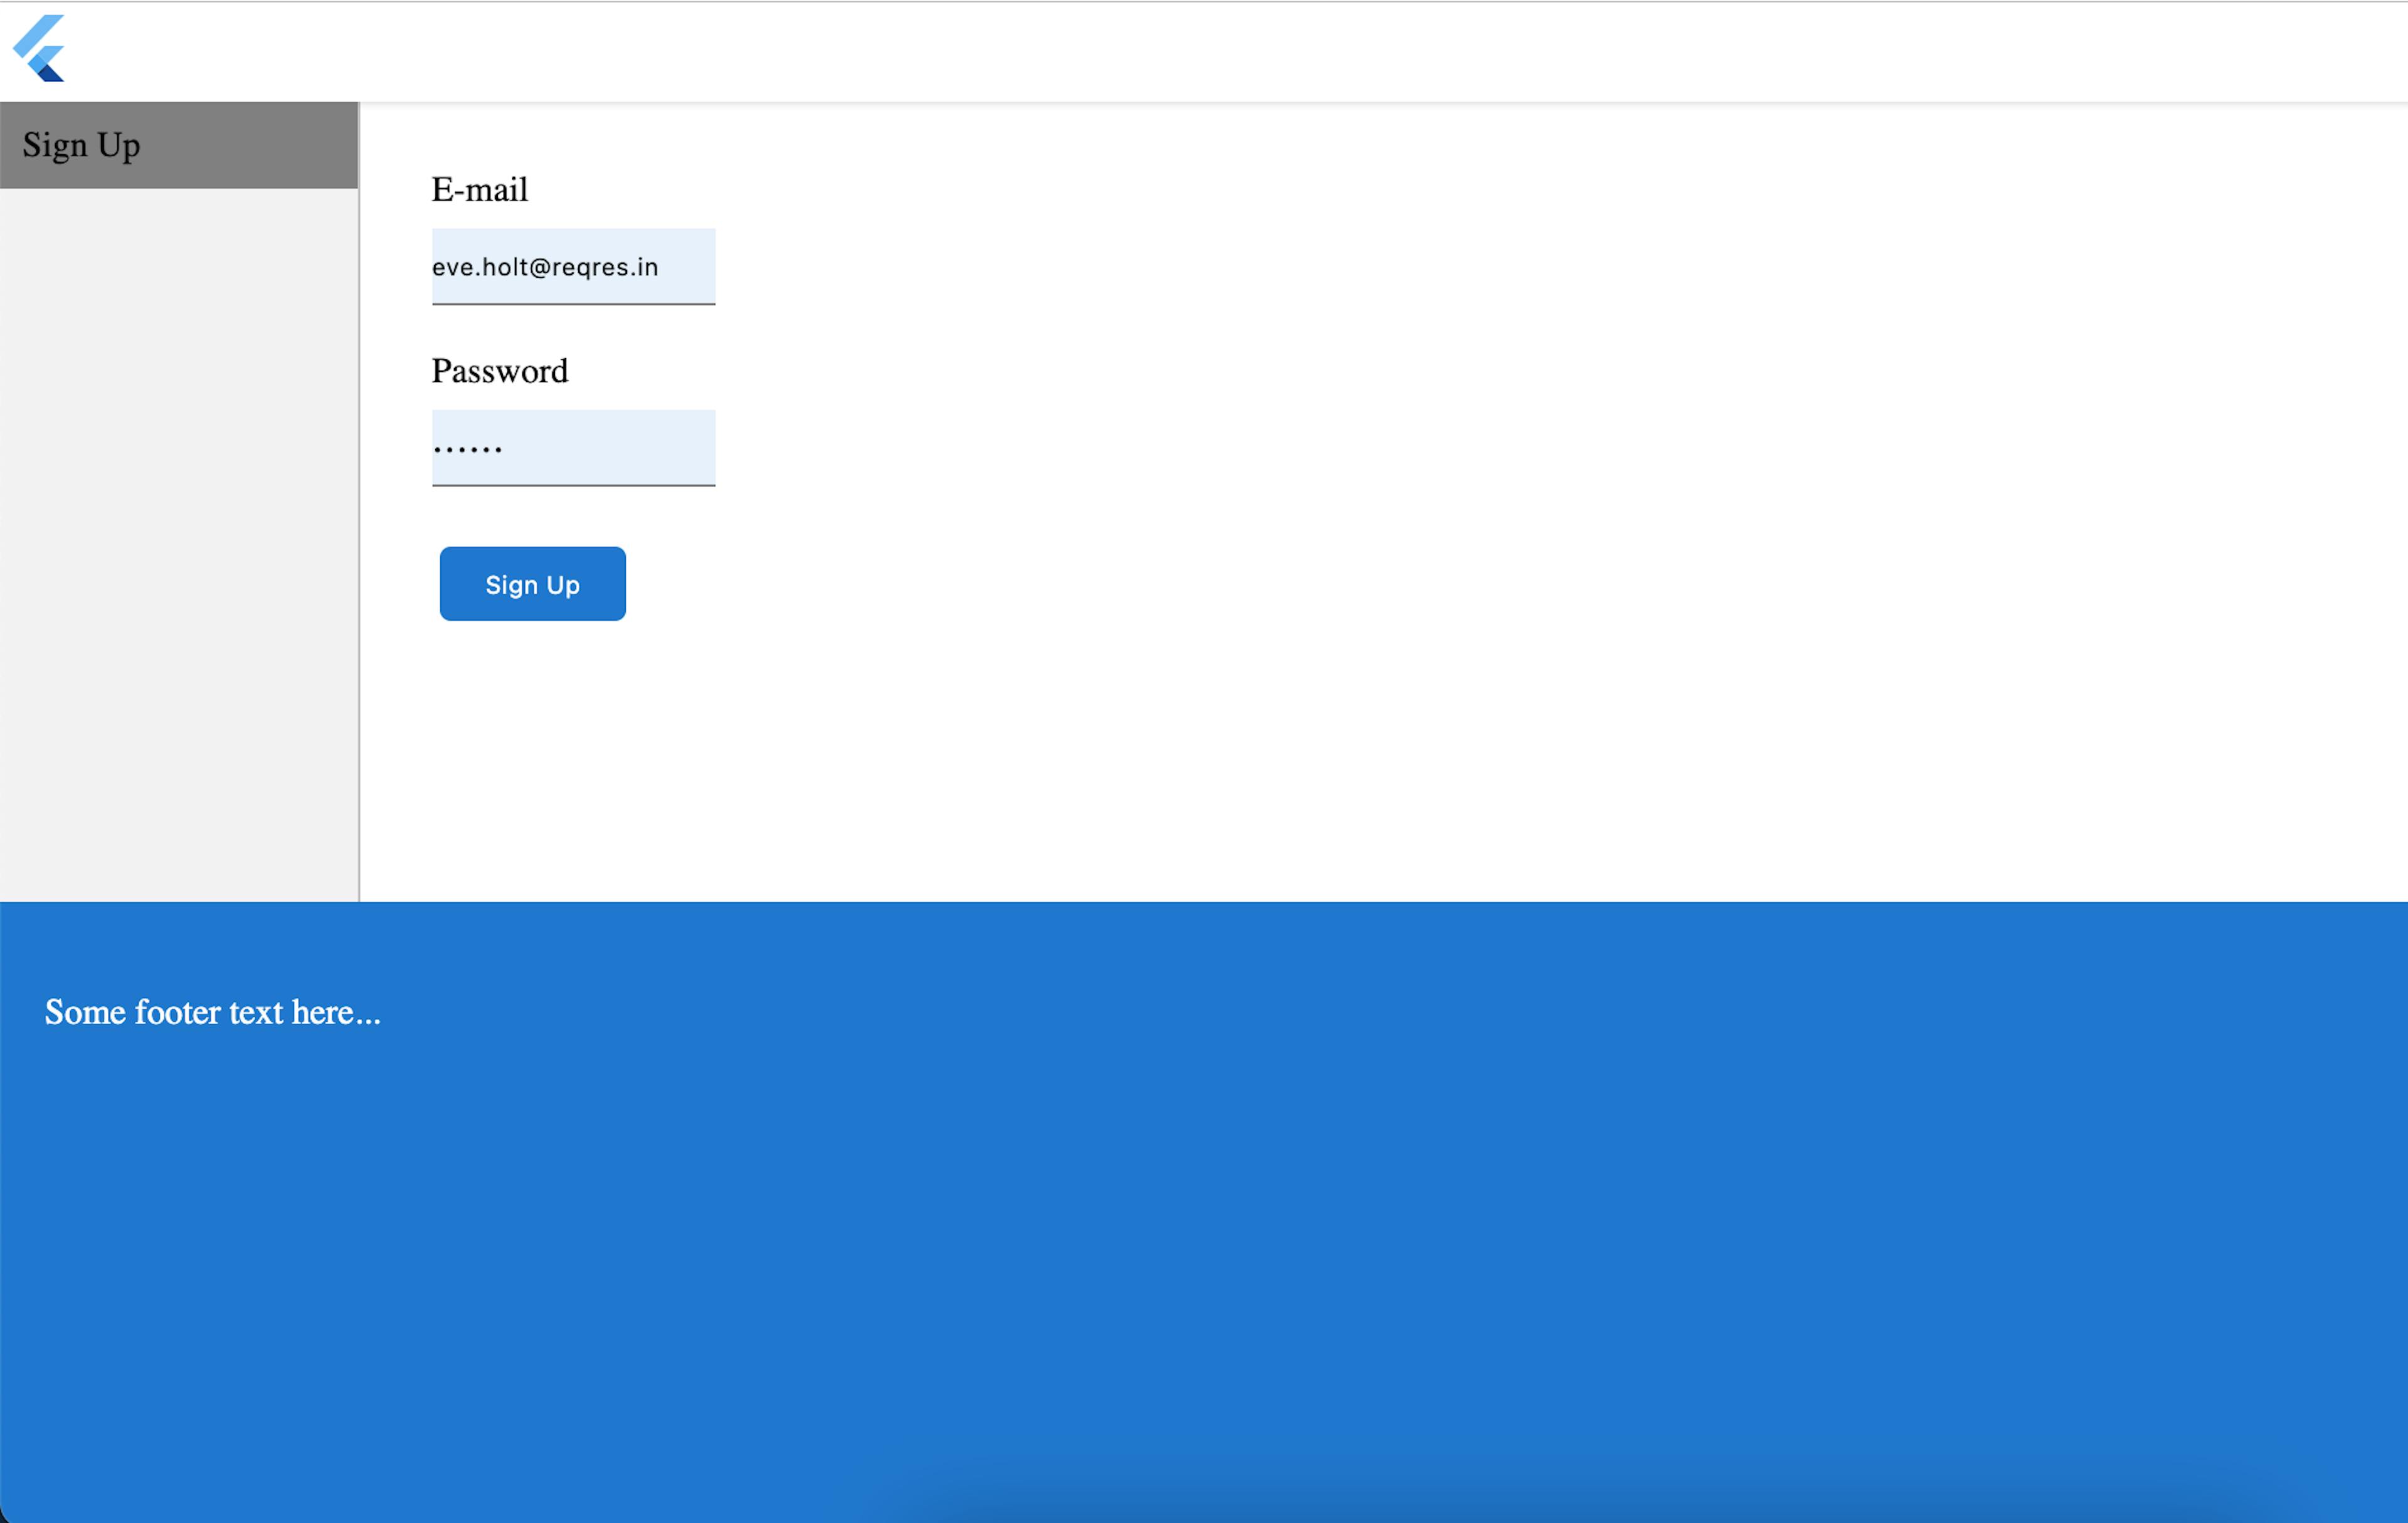The width and height of the screenshot is (2408, 1523).
Task: Click empty space right of password dots inside field
Action: click(x=620, y=448)
